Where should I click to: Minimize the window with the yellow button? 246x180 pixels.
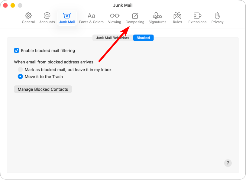[x=13, y=5]
